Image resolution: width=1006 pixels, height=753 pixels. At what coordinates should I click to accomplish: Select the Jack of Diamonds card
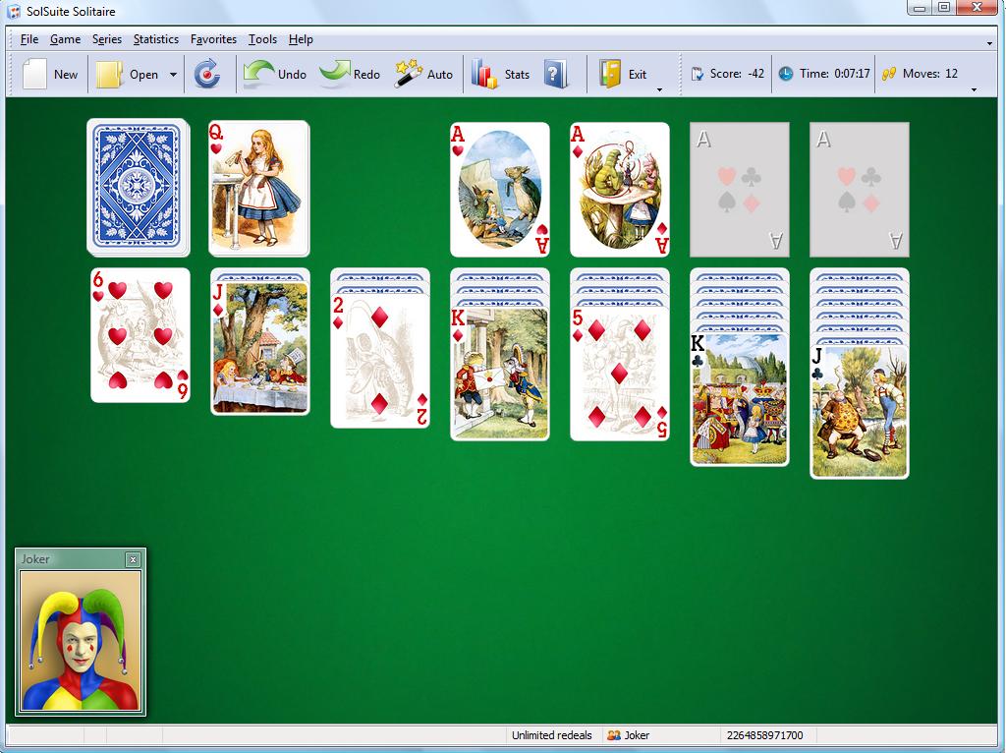point(260,349)
